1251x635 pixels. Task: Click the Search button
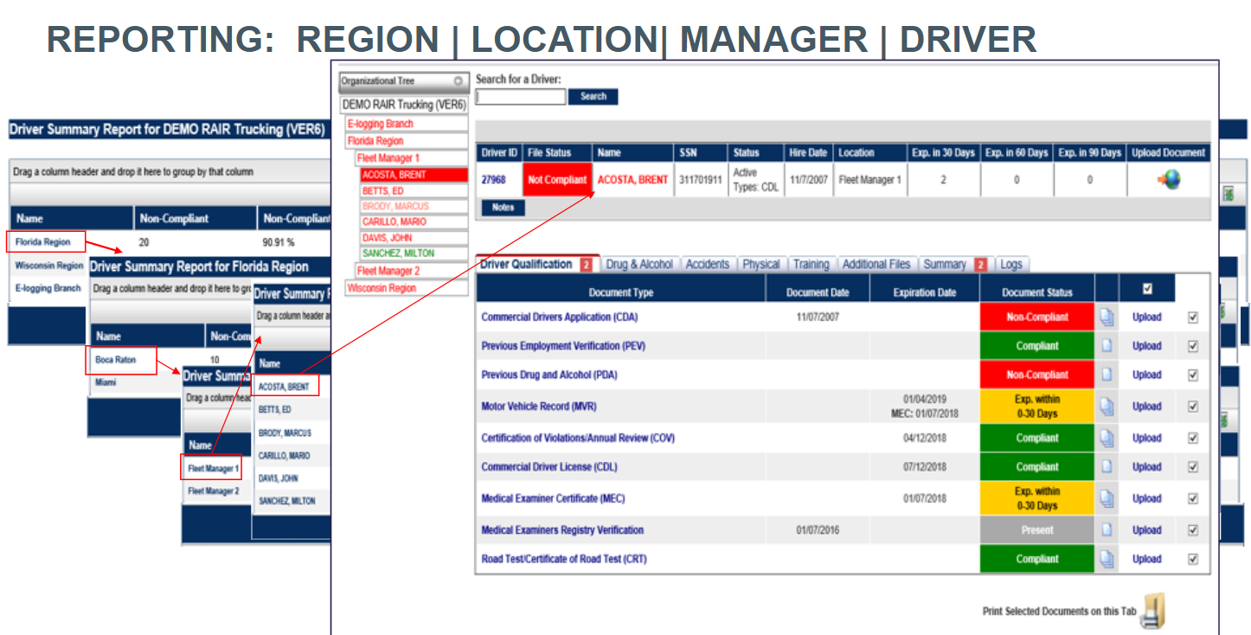[593, 97]
